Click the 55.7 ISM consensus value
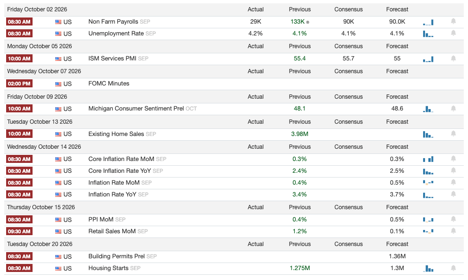 pyautogui.click(x=348, y=59)
